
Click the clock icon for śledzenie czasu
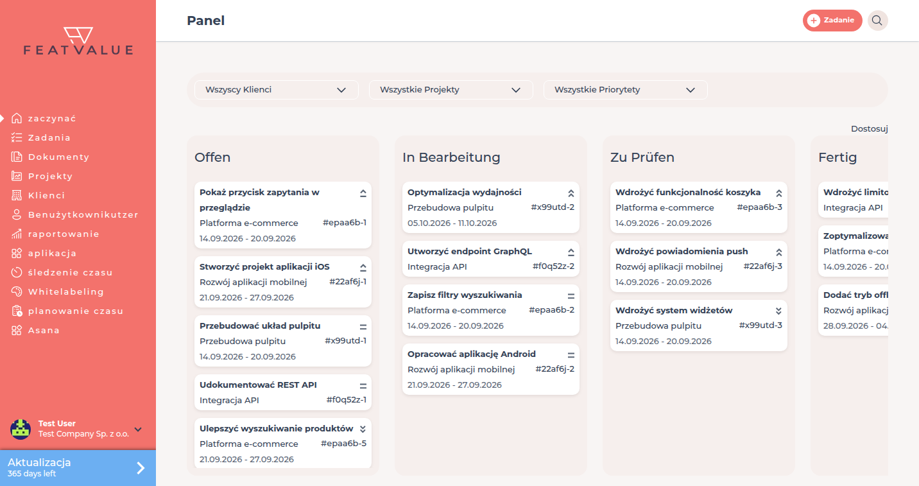(x=17, y=272)
